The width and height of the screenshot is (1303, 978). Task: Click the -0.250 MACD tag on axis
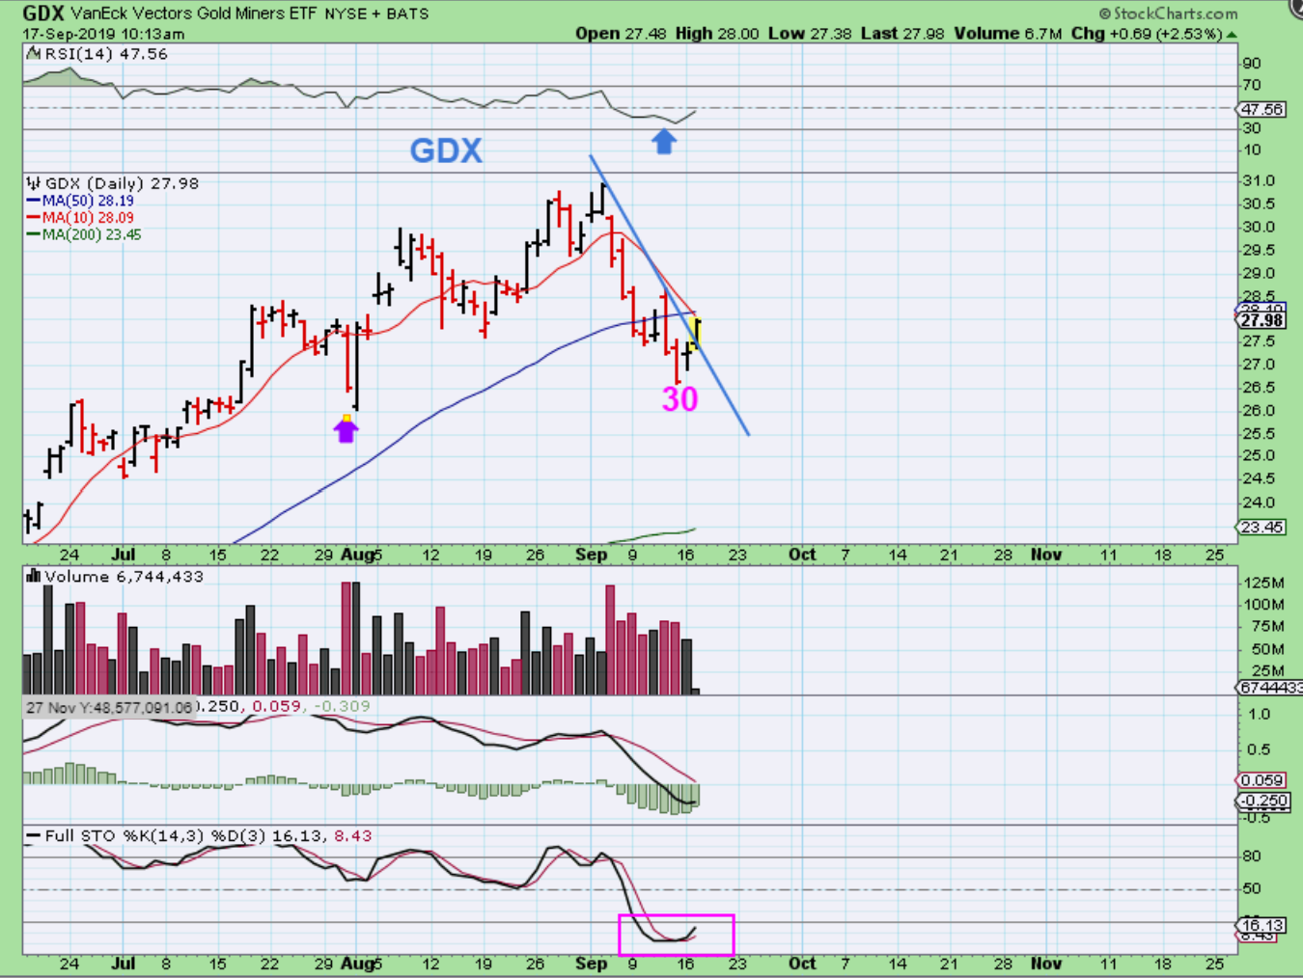(x=1262, y=801)
